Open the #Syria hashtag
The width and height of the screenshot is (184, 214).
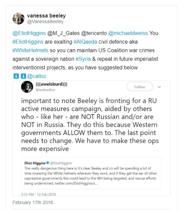(83, 59)
